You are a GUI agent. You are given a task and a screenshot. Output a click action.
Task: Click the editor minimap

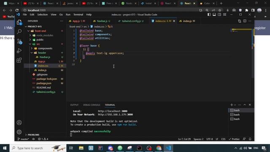click(241, 31)
